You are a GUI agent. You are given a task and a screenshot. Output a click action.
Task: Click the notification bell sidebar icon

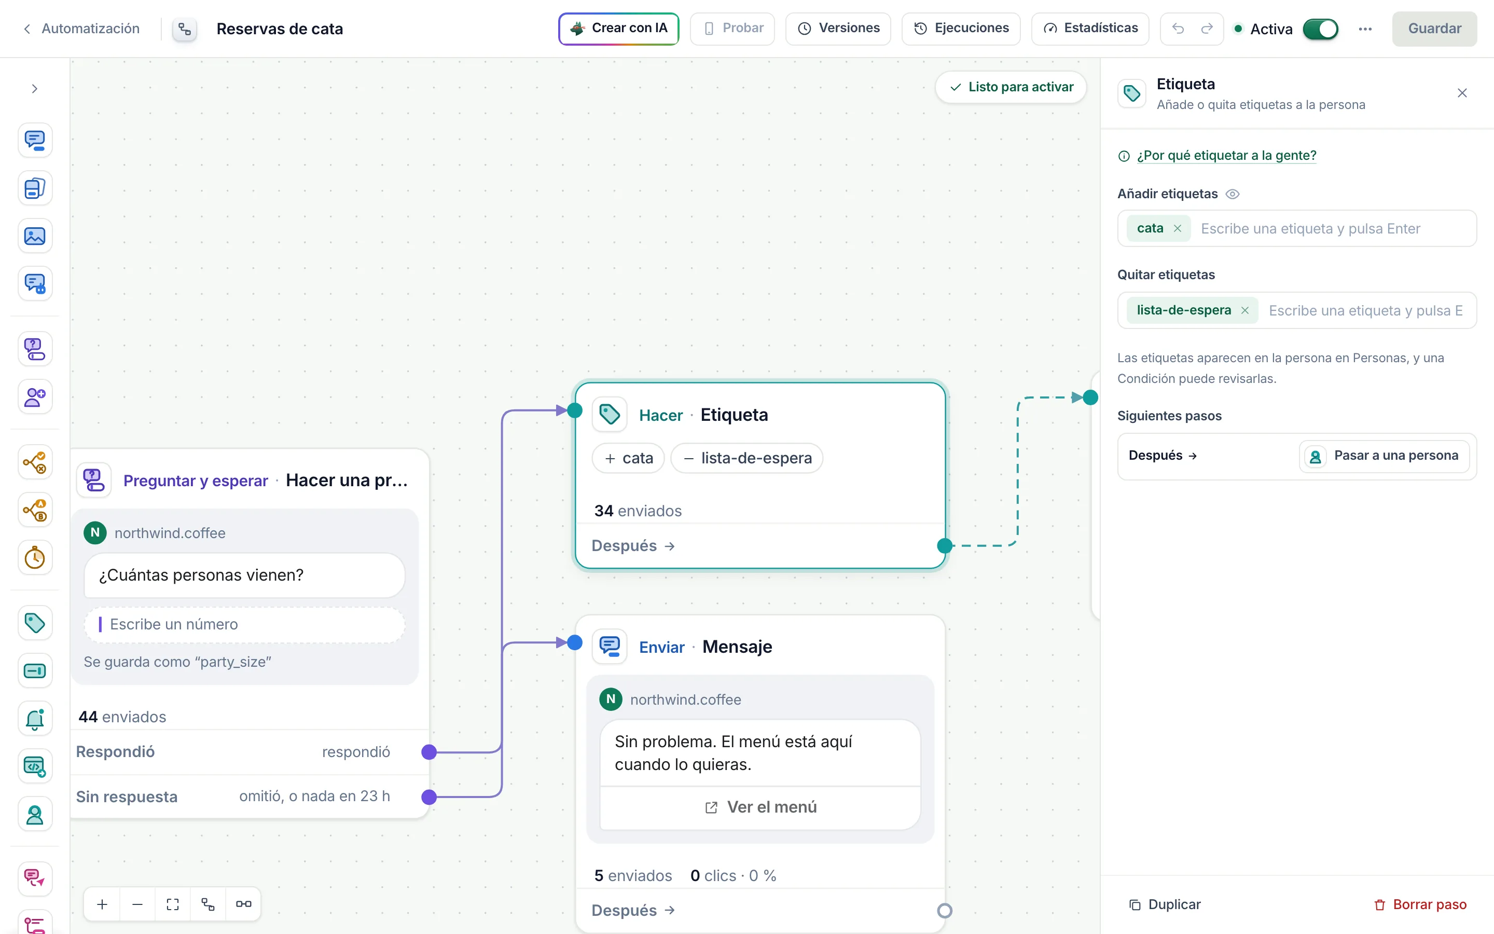35,719
